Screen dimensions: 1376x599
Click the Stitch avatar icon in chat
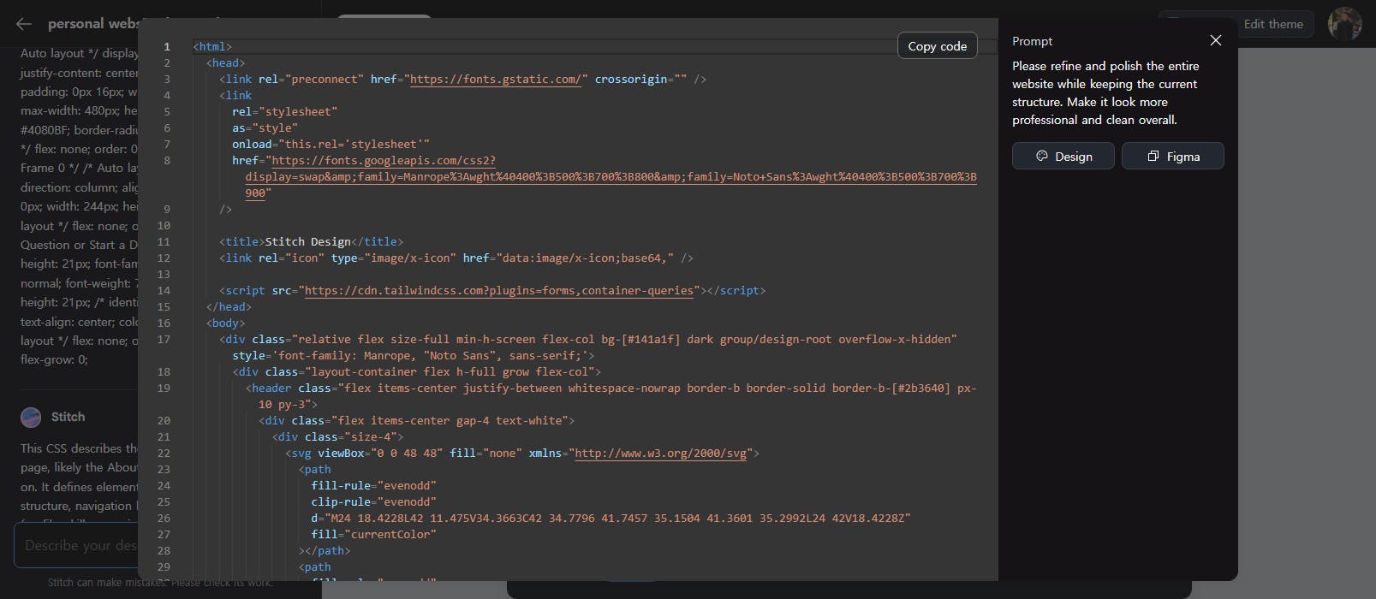[31, 417]
